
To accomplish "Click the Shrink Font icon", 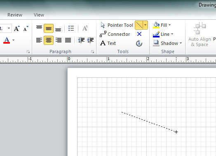I will (x=26, y=28).
